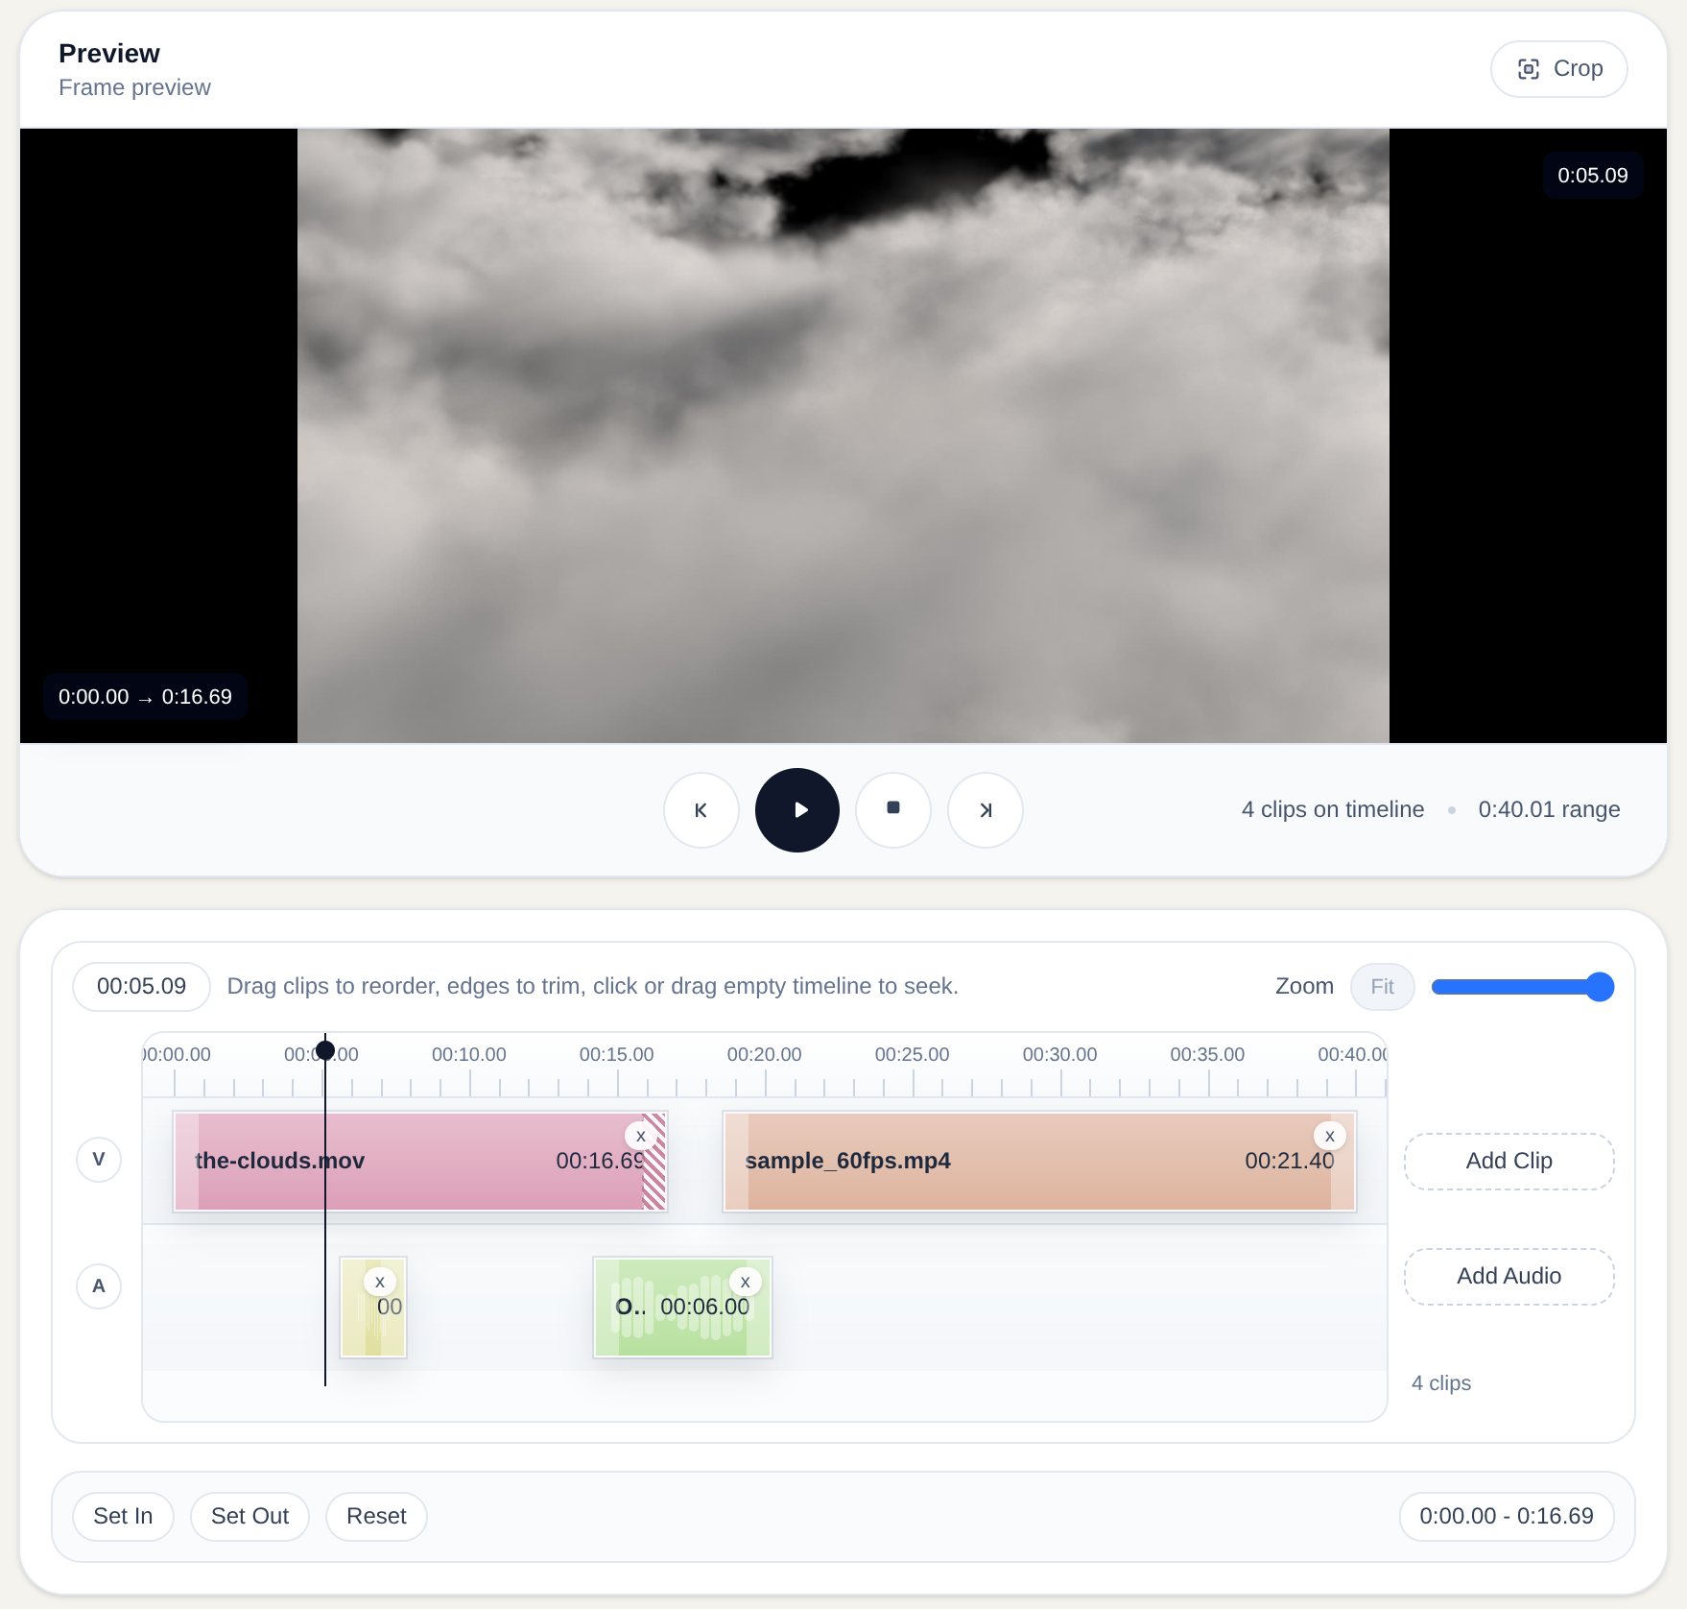Click the '4 clips' count label

(1441, 1383)
